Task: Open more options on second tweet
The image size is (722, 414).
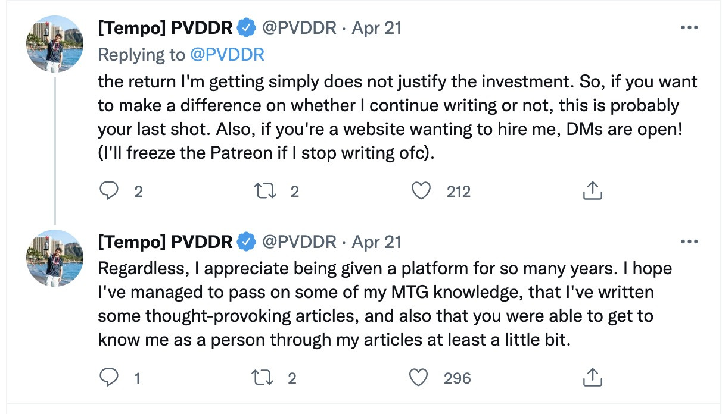Action: tap(689, 242)
